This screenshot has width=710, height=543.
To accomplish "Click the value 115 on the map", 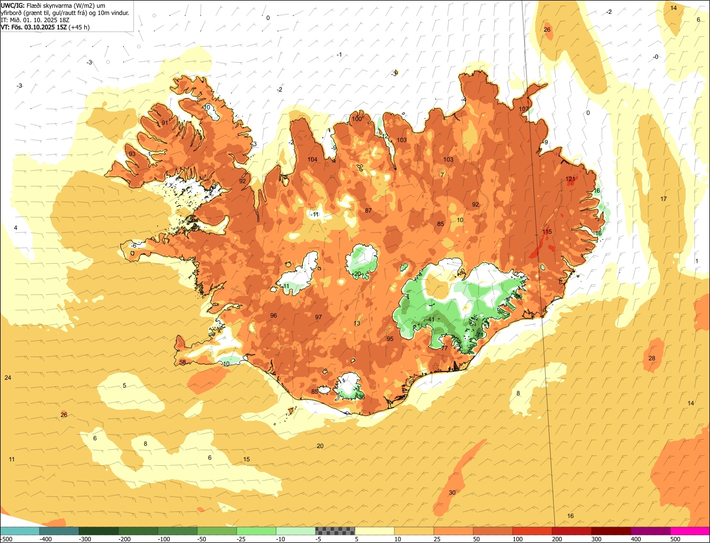I will tap(547, 232).
